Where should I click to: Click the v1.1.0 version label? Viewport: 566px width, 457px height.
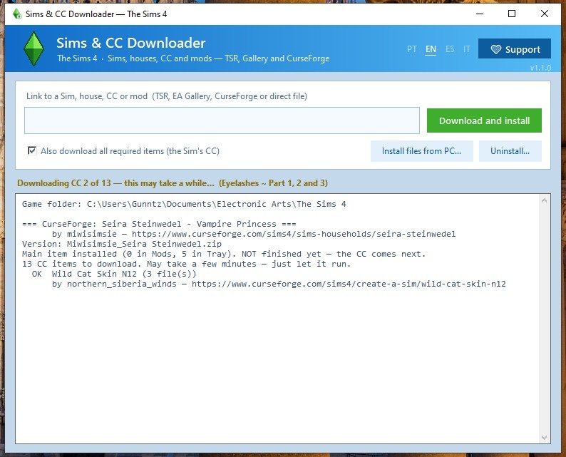[x=540, y=68]
